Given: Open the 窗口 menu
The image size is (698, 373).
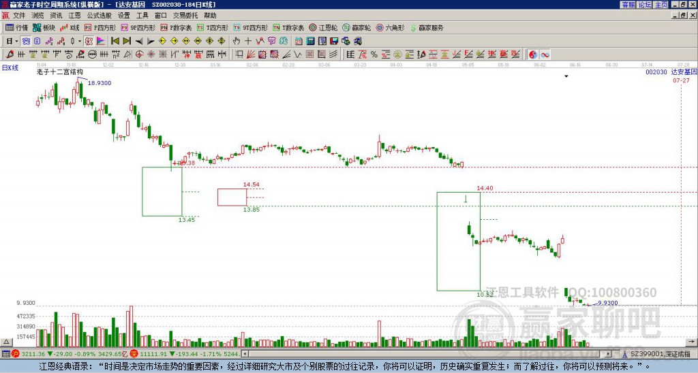Looking at the screenshot, I should tap(161, 16).
